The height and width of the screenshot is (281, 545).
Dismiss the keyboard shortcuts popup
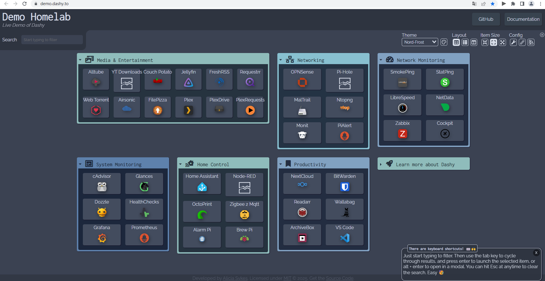536,253
